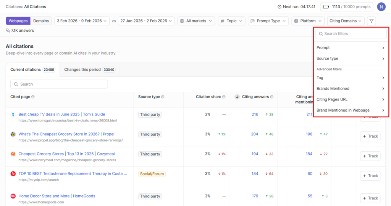391x206 pixels.
Task: Open the 3 Feb 2026 - 9 Feb 2026 date range
Action: click(x=82, y=21)
